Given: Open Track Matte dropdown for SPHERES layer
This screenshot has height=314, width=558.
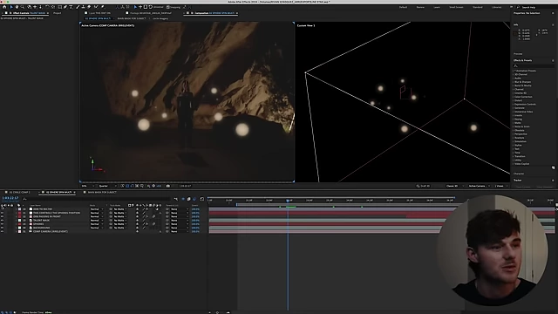Looking at the screenshot, I should pyautogui.click(x=119, y=224).
